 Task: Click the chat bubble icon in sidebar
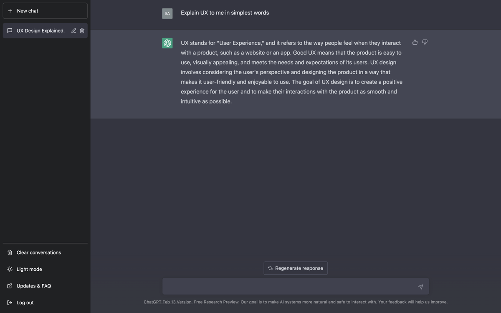tap(10, 30)
